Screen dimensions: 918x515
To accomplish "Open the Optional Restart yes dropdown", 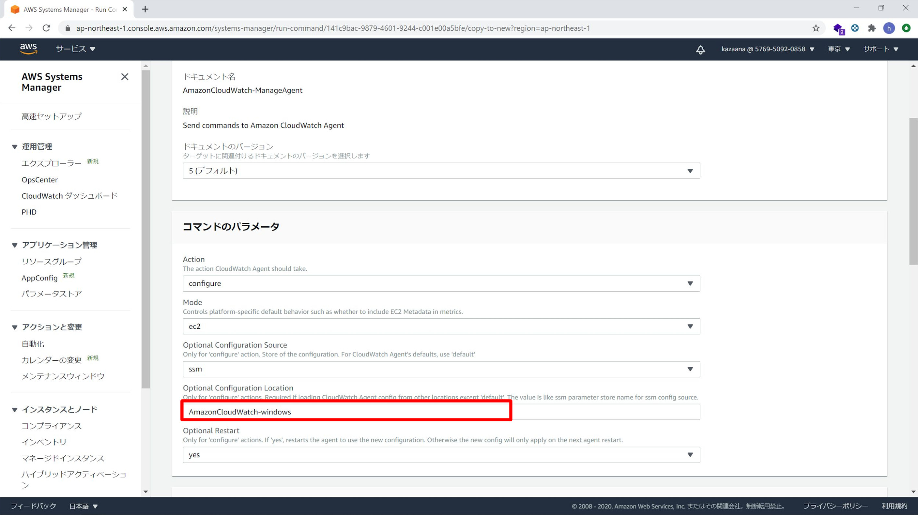I will 441,455.
